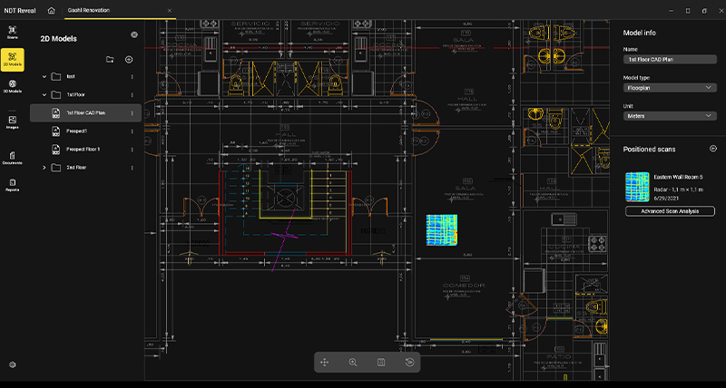Open the Documents section
Screen dimensions: 726x388
click(13, 158)
